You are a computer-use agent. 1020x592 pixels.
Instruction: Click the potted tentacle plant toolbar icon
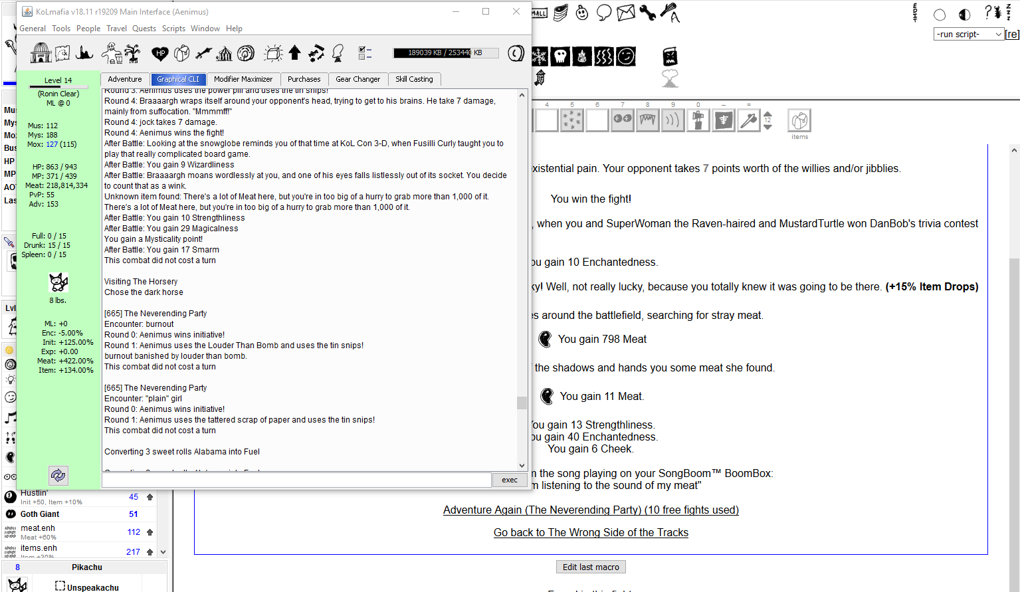pyautogui.click(x=132, y=53)
